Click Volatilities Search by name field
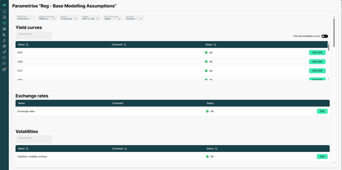This screenshot has width=342, height=170. pyautogui.click(x=34, y=139)
